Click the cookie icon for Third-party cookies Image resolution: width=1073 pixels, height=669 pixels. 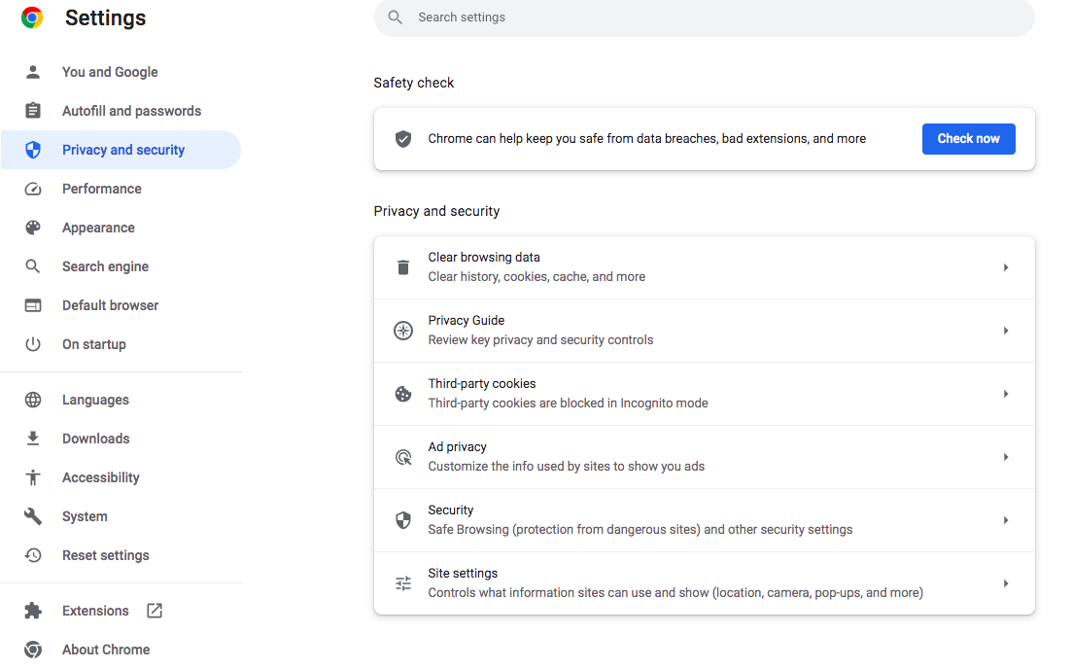point(403,394)
